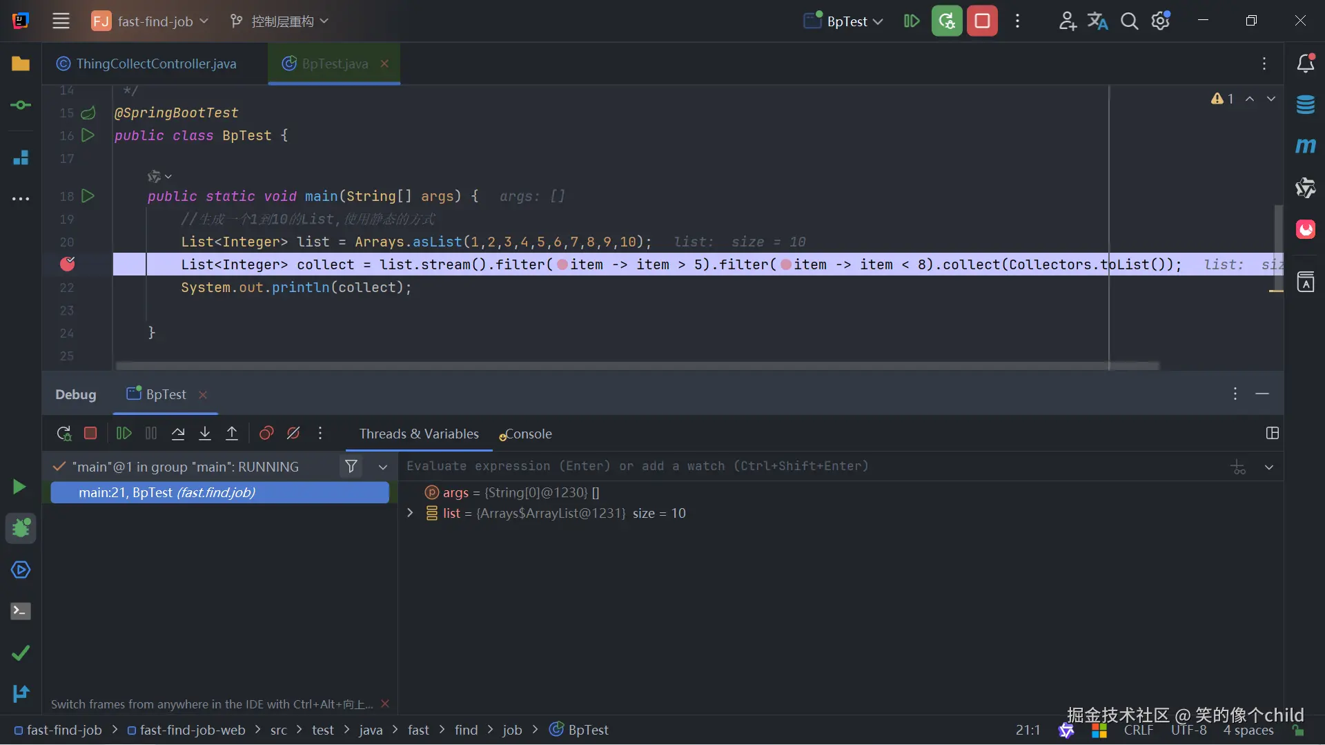Step Out in debugger toolbar
The width and height of the screenshot is (1325, 745).
click(232, 433)
